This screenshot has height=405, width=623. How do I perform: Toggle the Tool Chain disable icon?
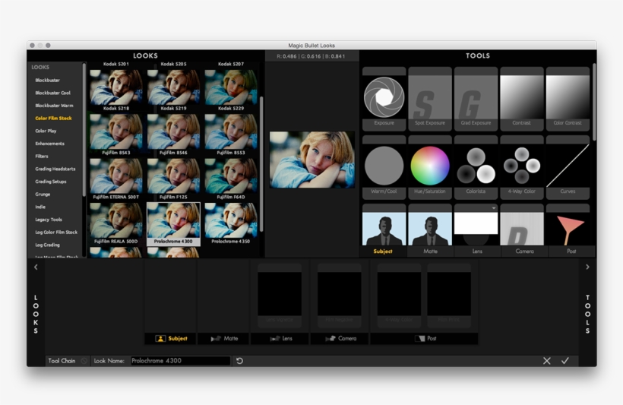pos(84,361)
